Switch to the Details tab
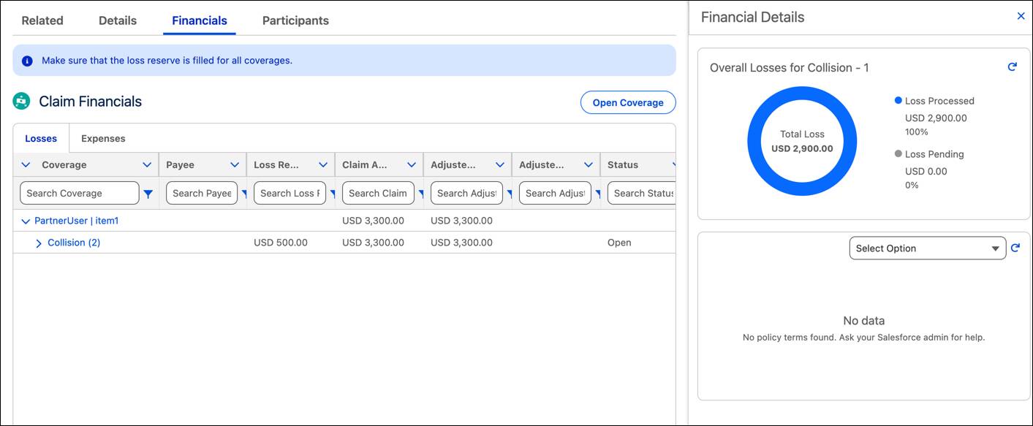 [118, 20]
